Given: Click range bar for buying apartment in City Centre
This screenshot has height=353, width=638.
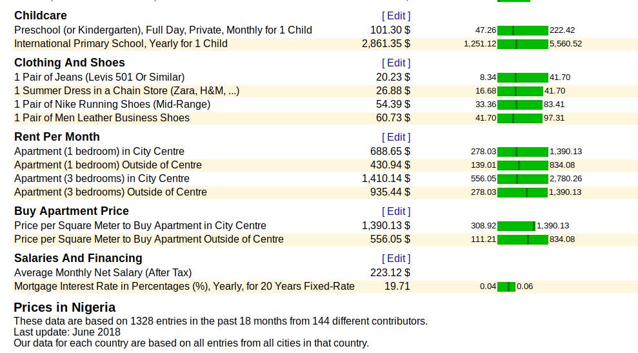Looking at the screenshot, I should click(x=516, y=226).
